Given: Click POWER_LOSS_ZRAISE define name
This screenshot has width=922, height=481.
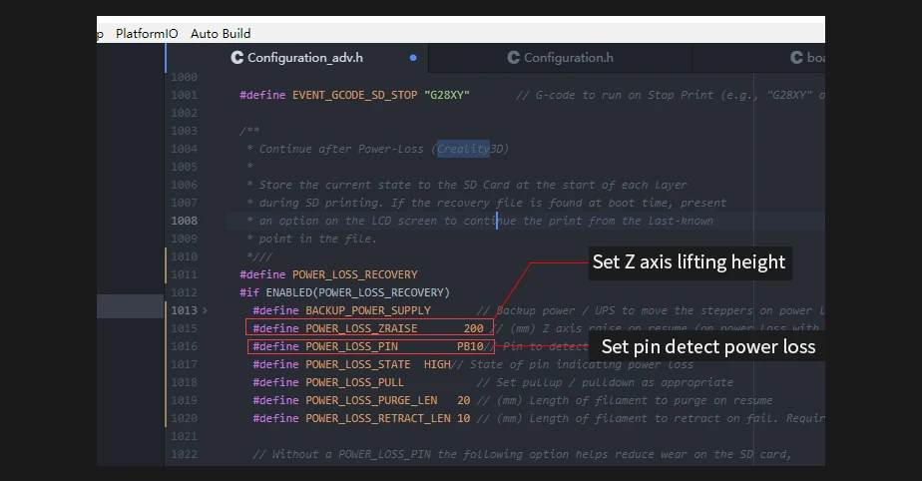Looking at the screenshot, I should [361, 328].
